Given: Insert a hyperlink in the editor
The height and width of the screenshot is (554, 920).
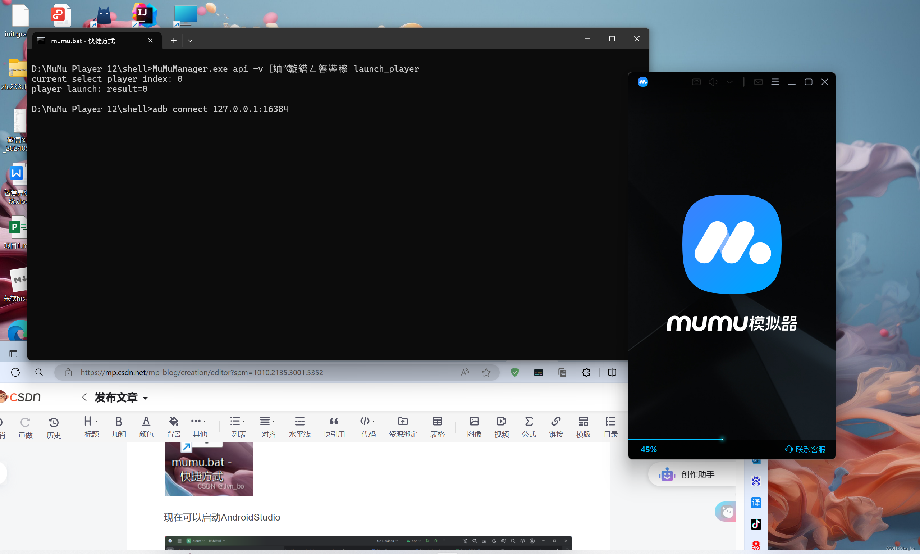Looking at the screenshot, I should pyautogui.click(x=555, y=427).
